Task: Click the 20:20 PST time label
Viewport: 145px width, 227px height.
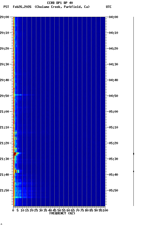Action: point(4,49)
